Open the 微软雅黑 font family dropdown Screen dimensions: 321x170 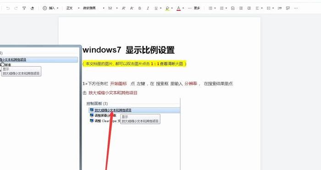(94, 8)
